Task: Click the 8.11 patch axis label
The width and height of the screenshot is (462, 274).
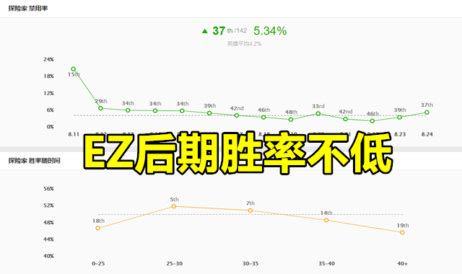Action: pyautogui.click(x=74, y=134)
